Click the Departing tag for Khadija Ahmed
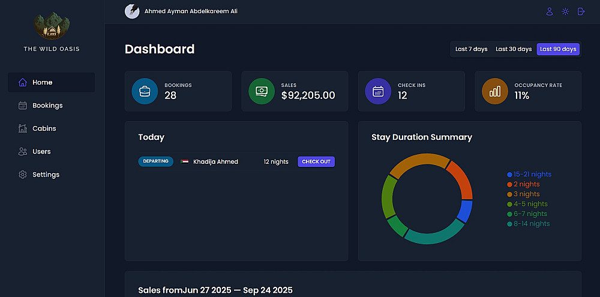600x297 pixels. pyautogui.click(x=155, y=161)
